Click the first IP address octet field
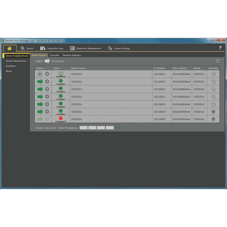Viewport: 227px width, 227px height. pyautogui.click(x=84, y=128)
